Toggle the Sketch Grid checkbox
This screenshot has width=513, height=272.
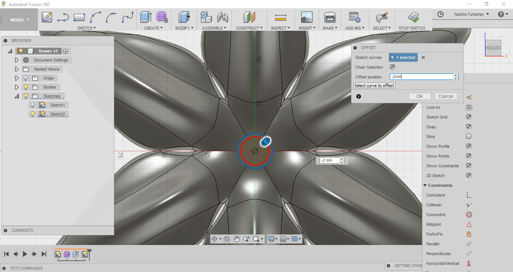click(469, 117)
